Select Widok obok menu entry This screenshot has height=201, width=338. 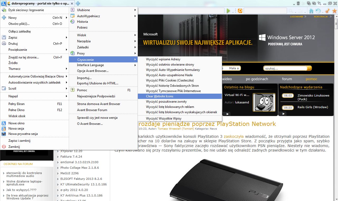click(34, 116)
